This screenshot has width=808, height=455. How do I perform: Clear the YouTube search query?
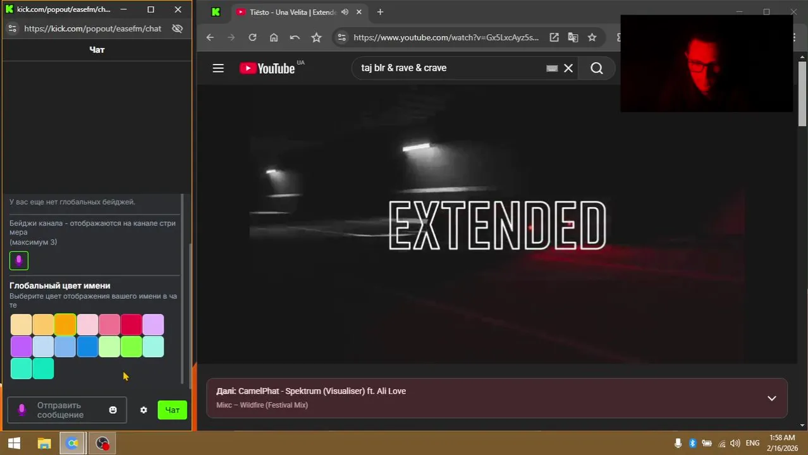pos(568,68)
